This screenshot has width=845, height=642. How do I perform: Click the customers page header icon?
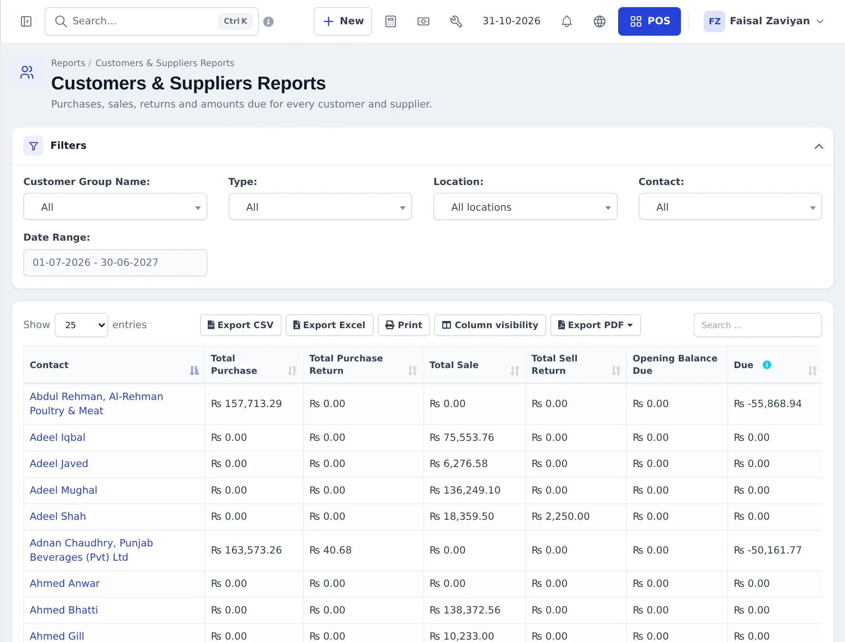27,72
